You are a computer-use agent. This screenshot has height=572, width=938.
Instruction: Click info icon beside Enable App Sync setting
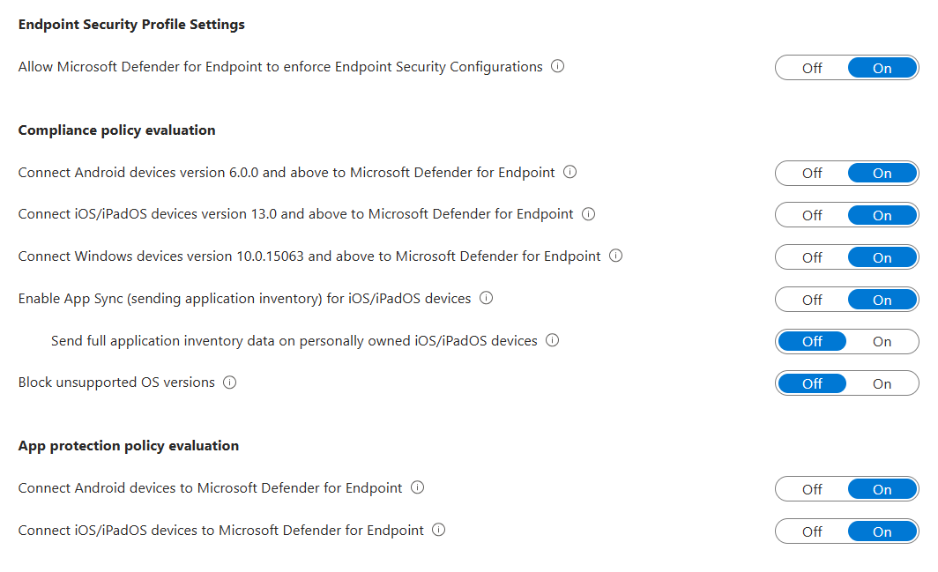(x=486, y=298)
